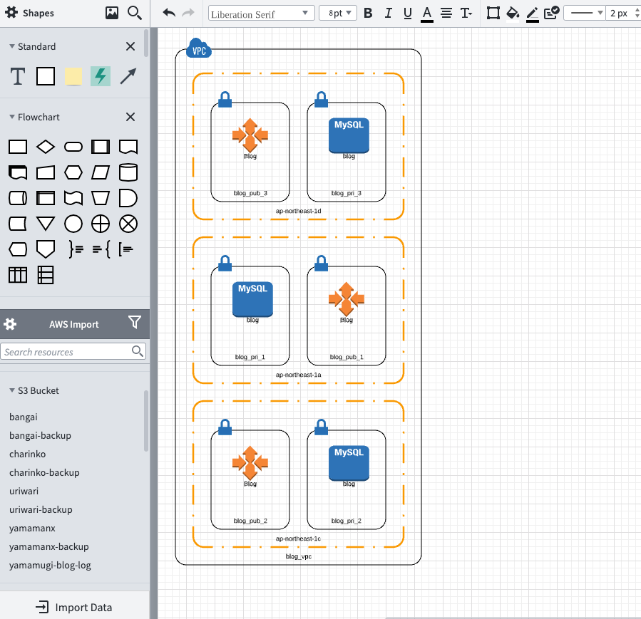Screen dimensions: 641x619
Task: Select the flowchart swimlane table shape
Action: coord(18,275)
